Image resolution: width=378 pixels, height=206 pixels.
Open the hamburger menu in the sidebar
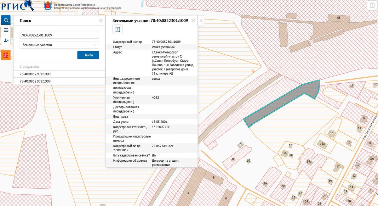pos(6,31)
